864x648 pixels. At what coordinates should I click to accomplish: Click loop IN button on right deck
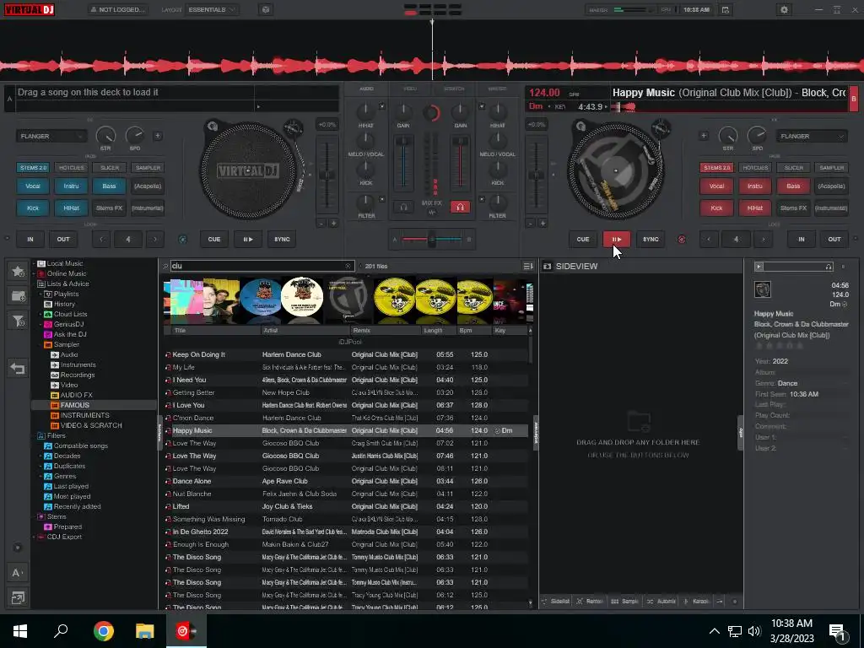[802, 239]
